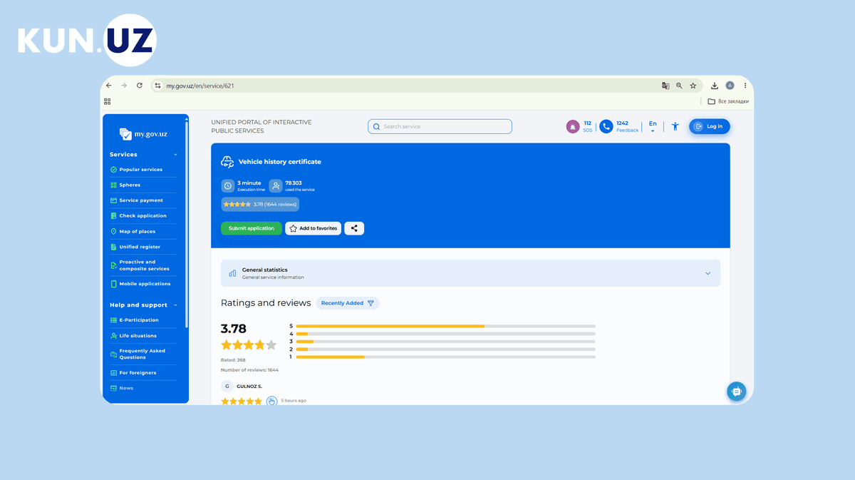Screen dimensions: 855x480
Task: Reload the page with the refresh icon
Action: pos(140,86)
